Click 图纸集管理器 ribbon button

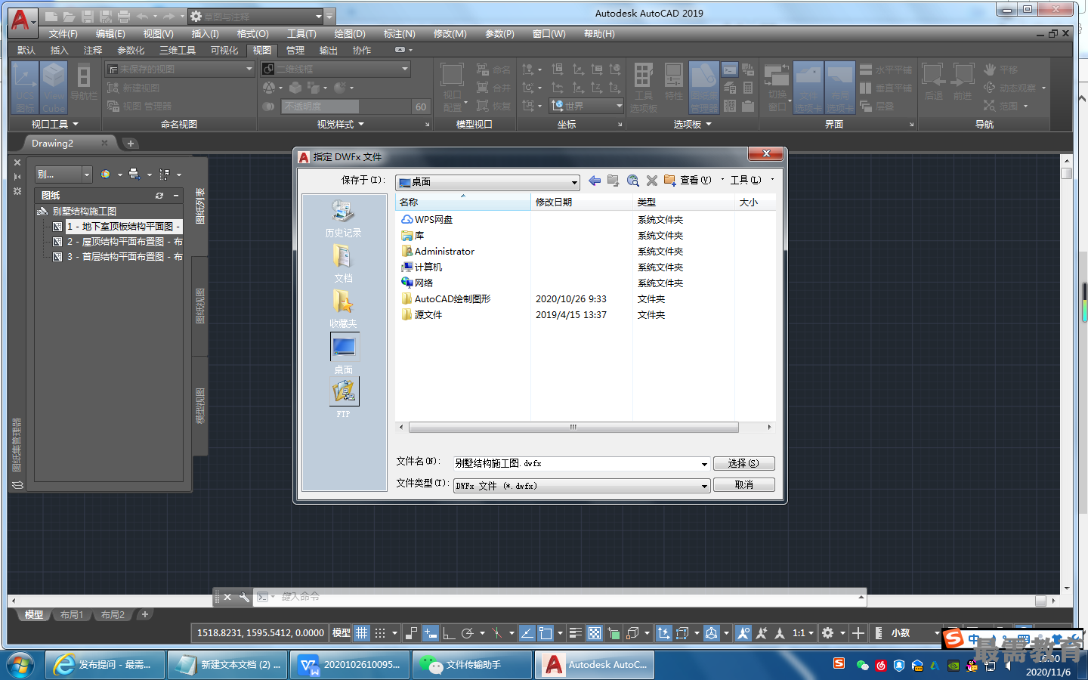(x=703, y=88)
